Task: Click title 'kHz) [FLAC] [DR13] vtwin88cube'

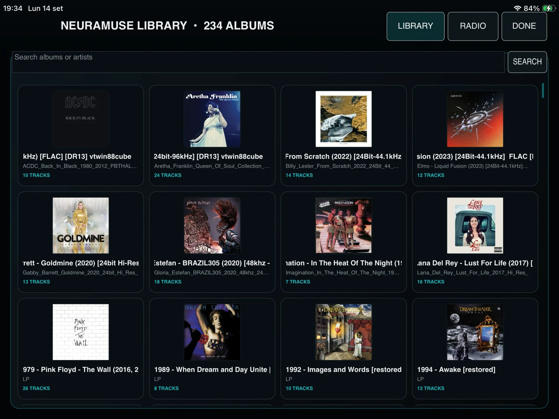Action: coord(77,156)
